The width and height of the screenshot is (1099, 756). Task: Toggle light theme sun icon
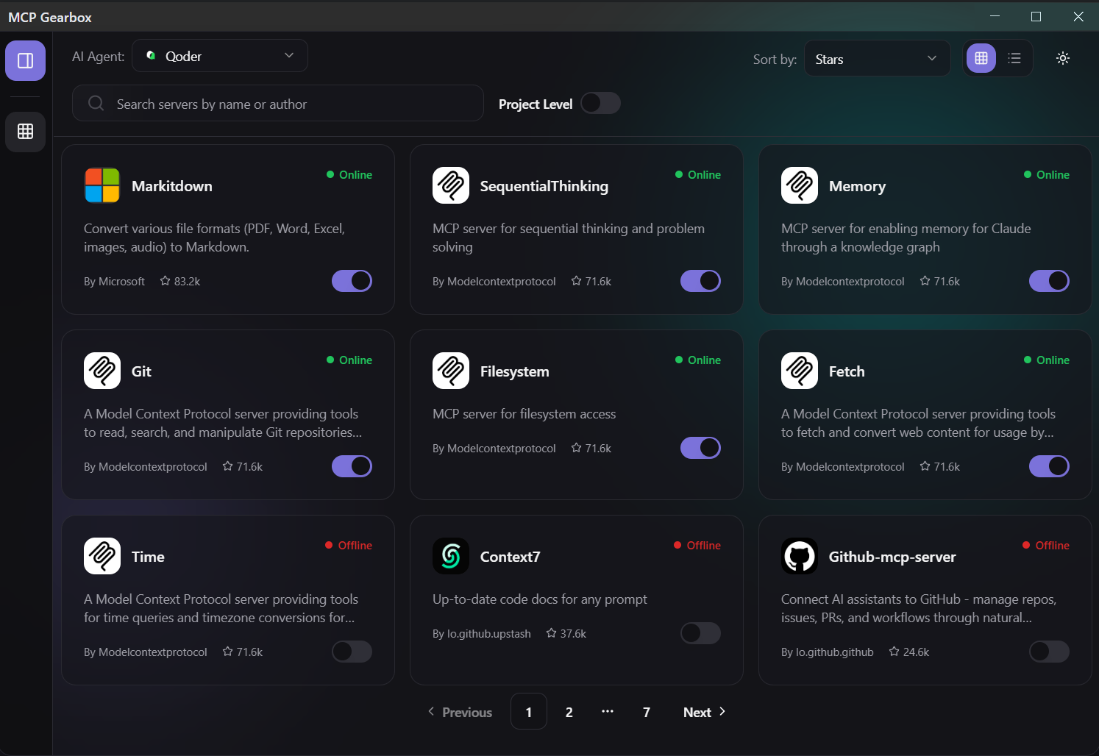tap(1062, 58)
